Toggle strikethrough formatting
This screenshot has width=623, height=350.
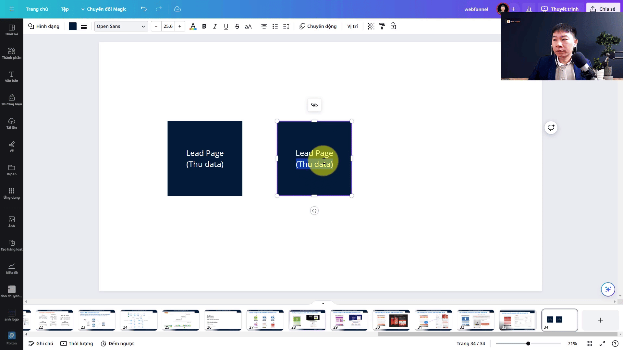click(237, 26)
